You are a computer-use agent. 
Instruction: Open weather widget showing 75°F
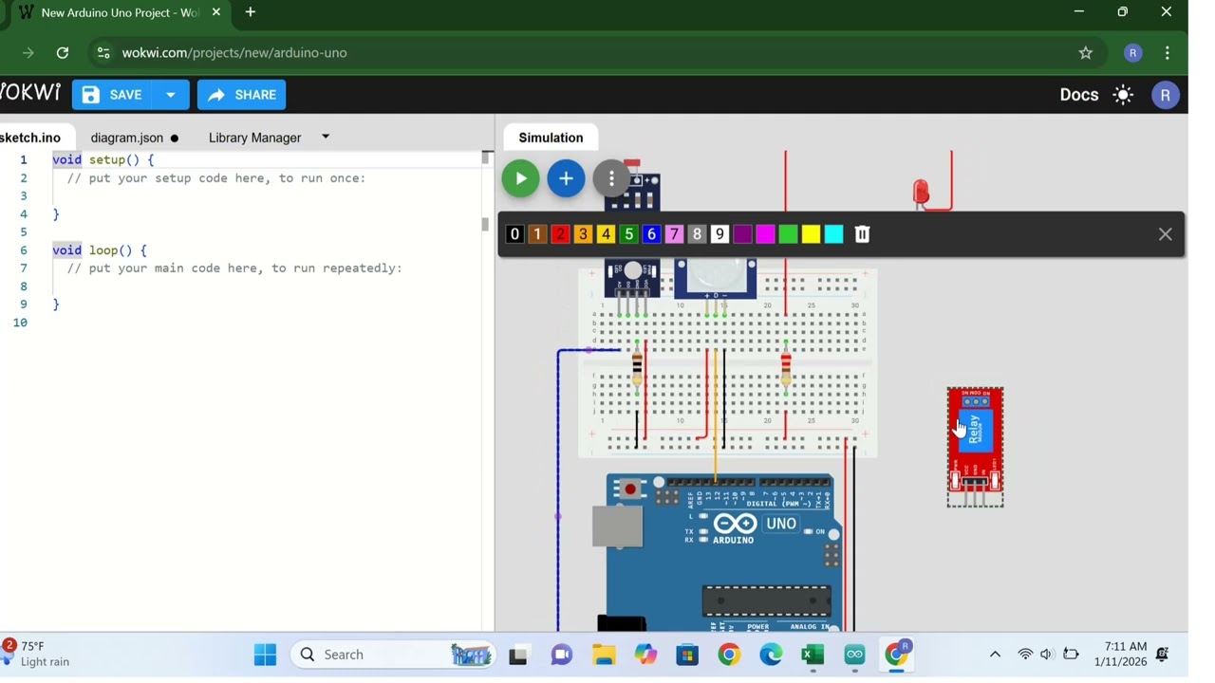click(38, 654)
